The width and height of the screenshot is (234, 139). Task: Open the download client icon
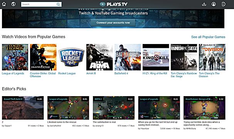(x=204, y=4)
